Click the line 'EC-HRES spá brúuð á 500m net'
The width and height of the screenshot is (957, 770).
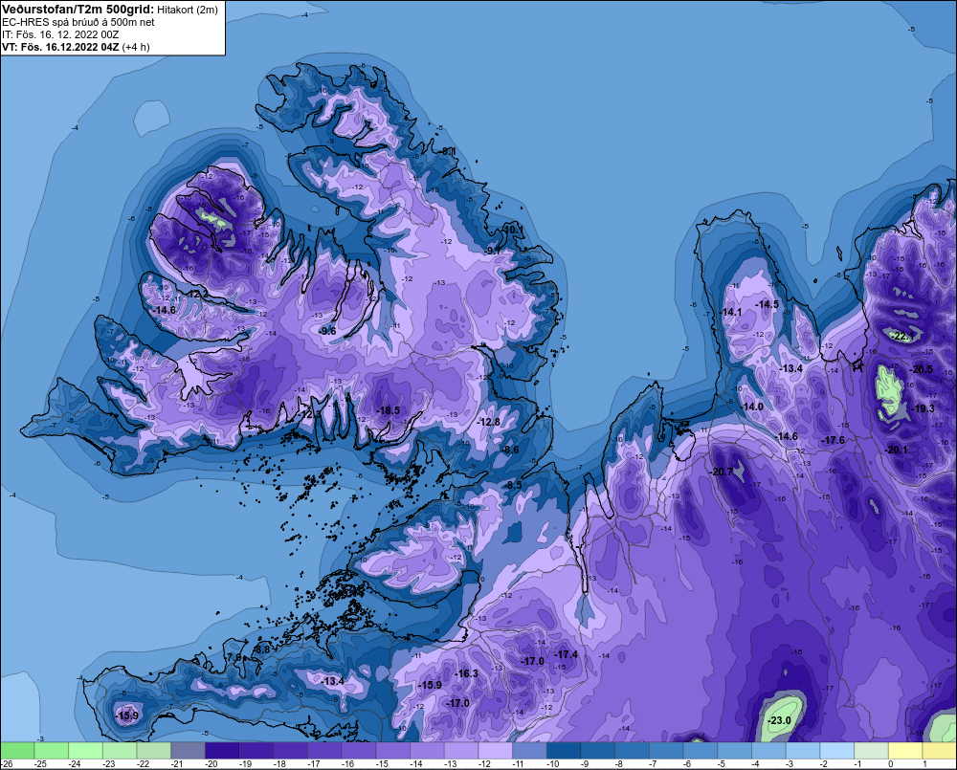pos(78,23)
